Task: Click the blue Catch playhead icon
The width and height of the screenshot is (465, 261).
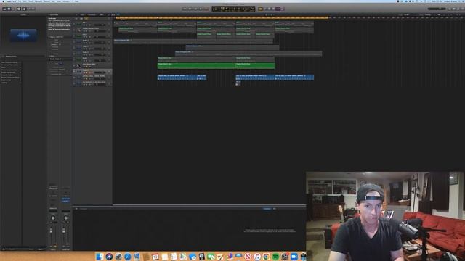Action: (x=118, y=14)
